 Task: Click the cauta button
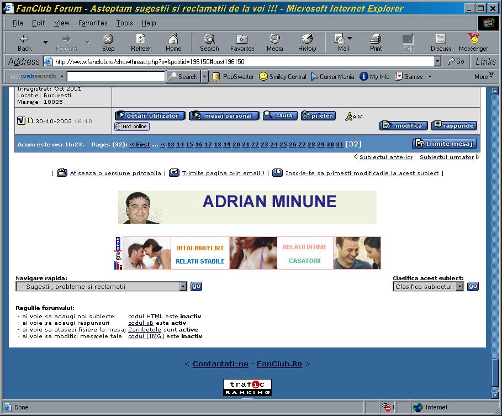(280, 115)
